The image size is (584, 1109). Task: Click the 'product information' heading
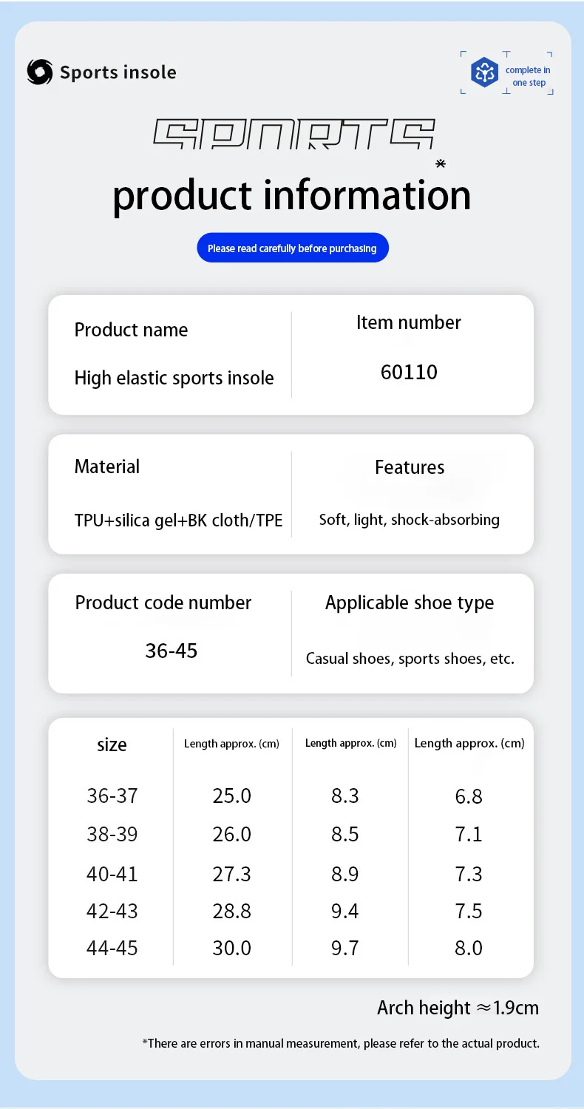291,195
